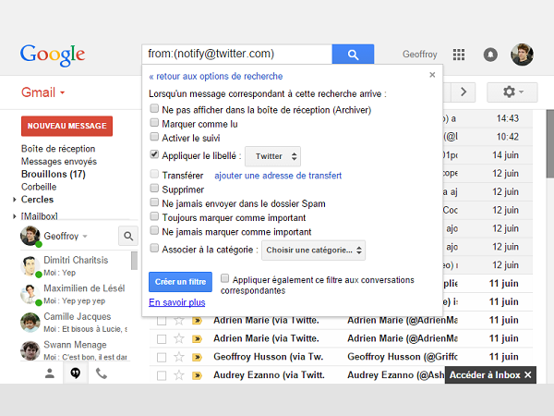Expand the Cercles label

click(x=15, y=200)
